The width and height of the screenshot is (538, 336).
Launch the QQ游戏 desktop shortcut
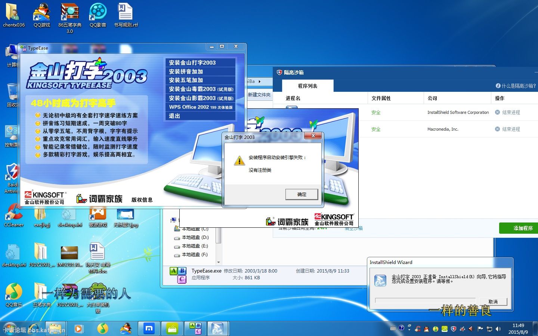click(x=41, y=15)
